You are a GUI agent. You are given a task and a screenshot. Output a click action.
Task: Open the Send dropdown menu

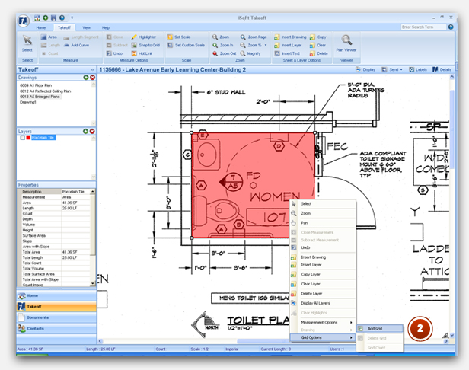coord(392,69)
